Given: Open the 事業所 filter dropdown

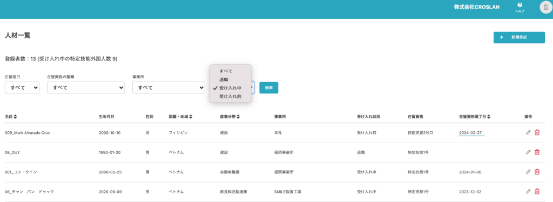Looking at the screenshot, I should click(168, 87).
